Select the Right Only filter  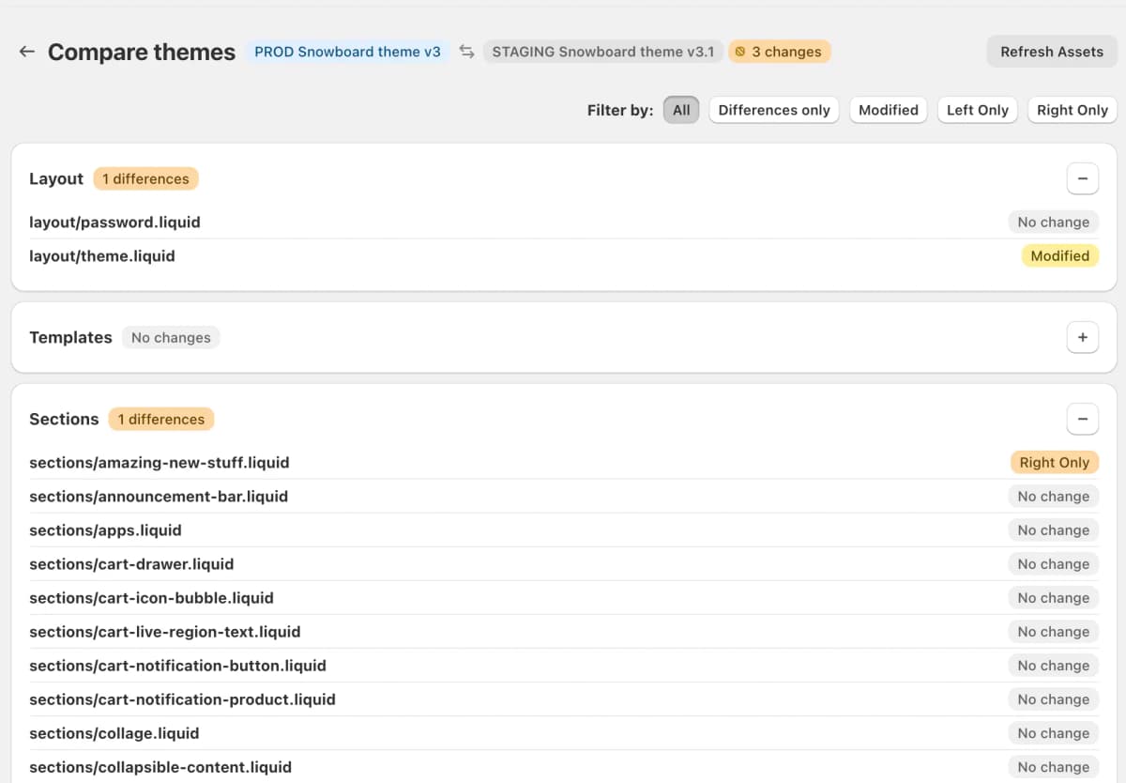pos(1072,110)
